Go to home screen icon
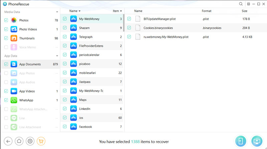Screen dimensions: 267x149 coord(19,141)
